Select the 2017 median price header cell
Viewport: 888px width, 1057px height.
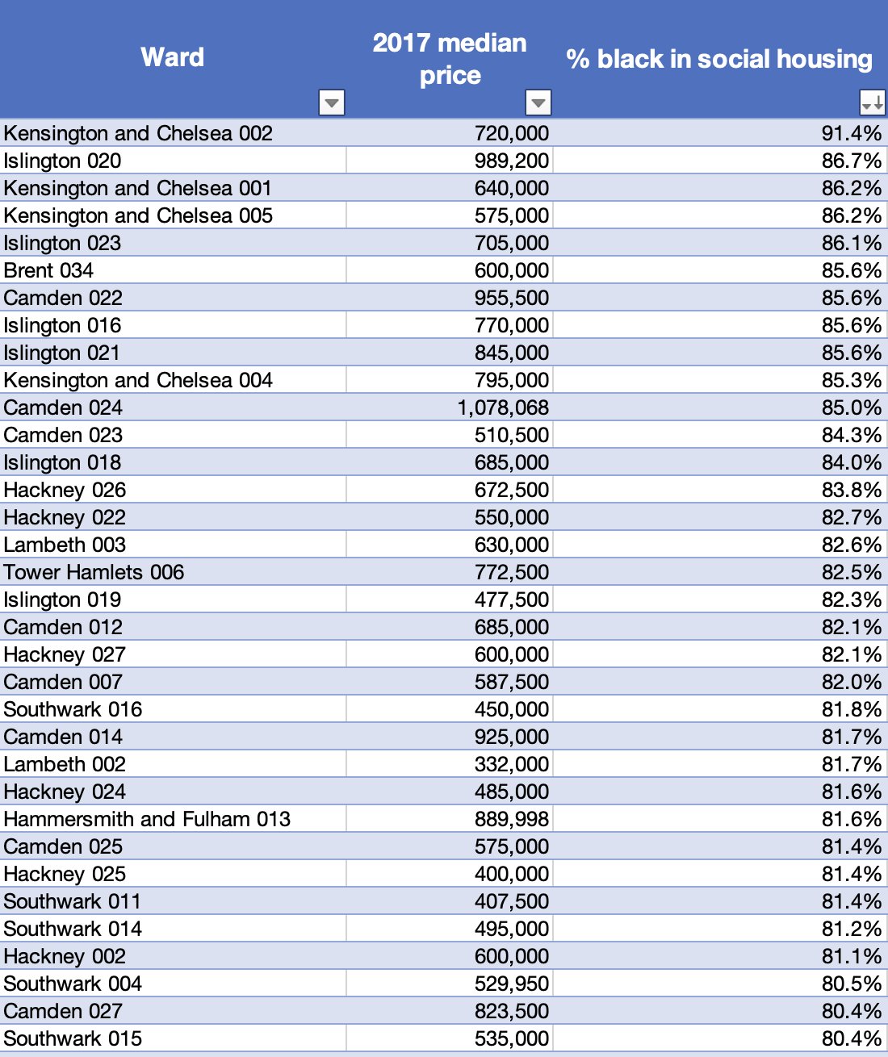coord(450,59)
